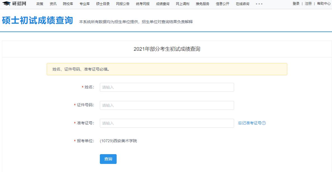Viewport: 332px width, 172px height.
Task: Open 院校库 navigation item
Action: point(68,4)
